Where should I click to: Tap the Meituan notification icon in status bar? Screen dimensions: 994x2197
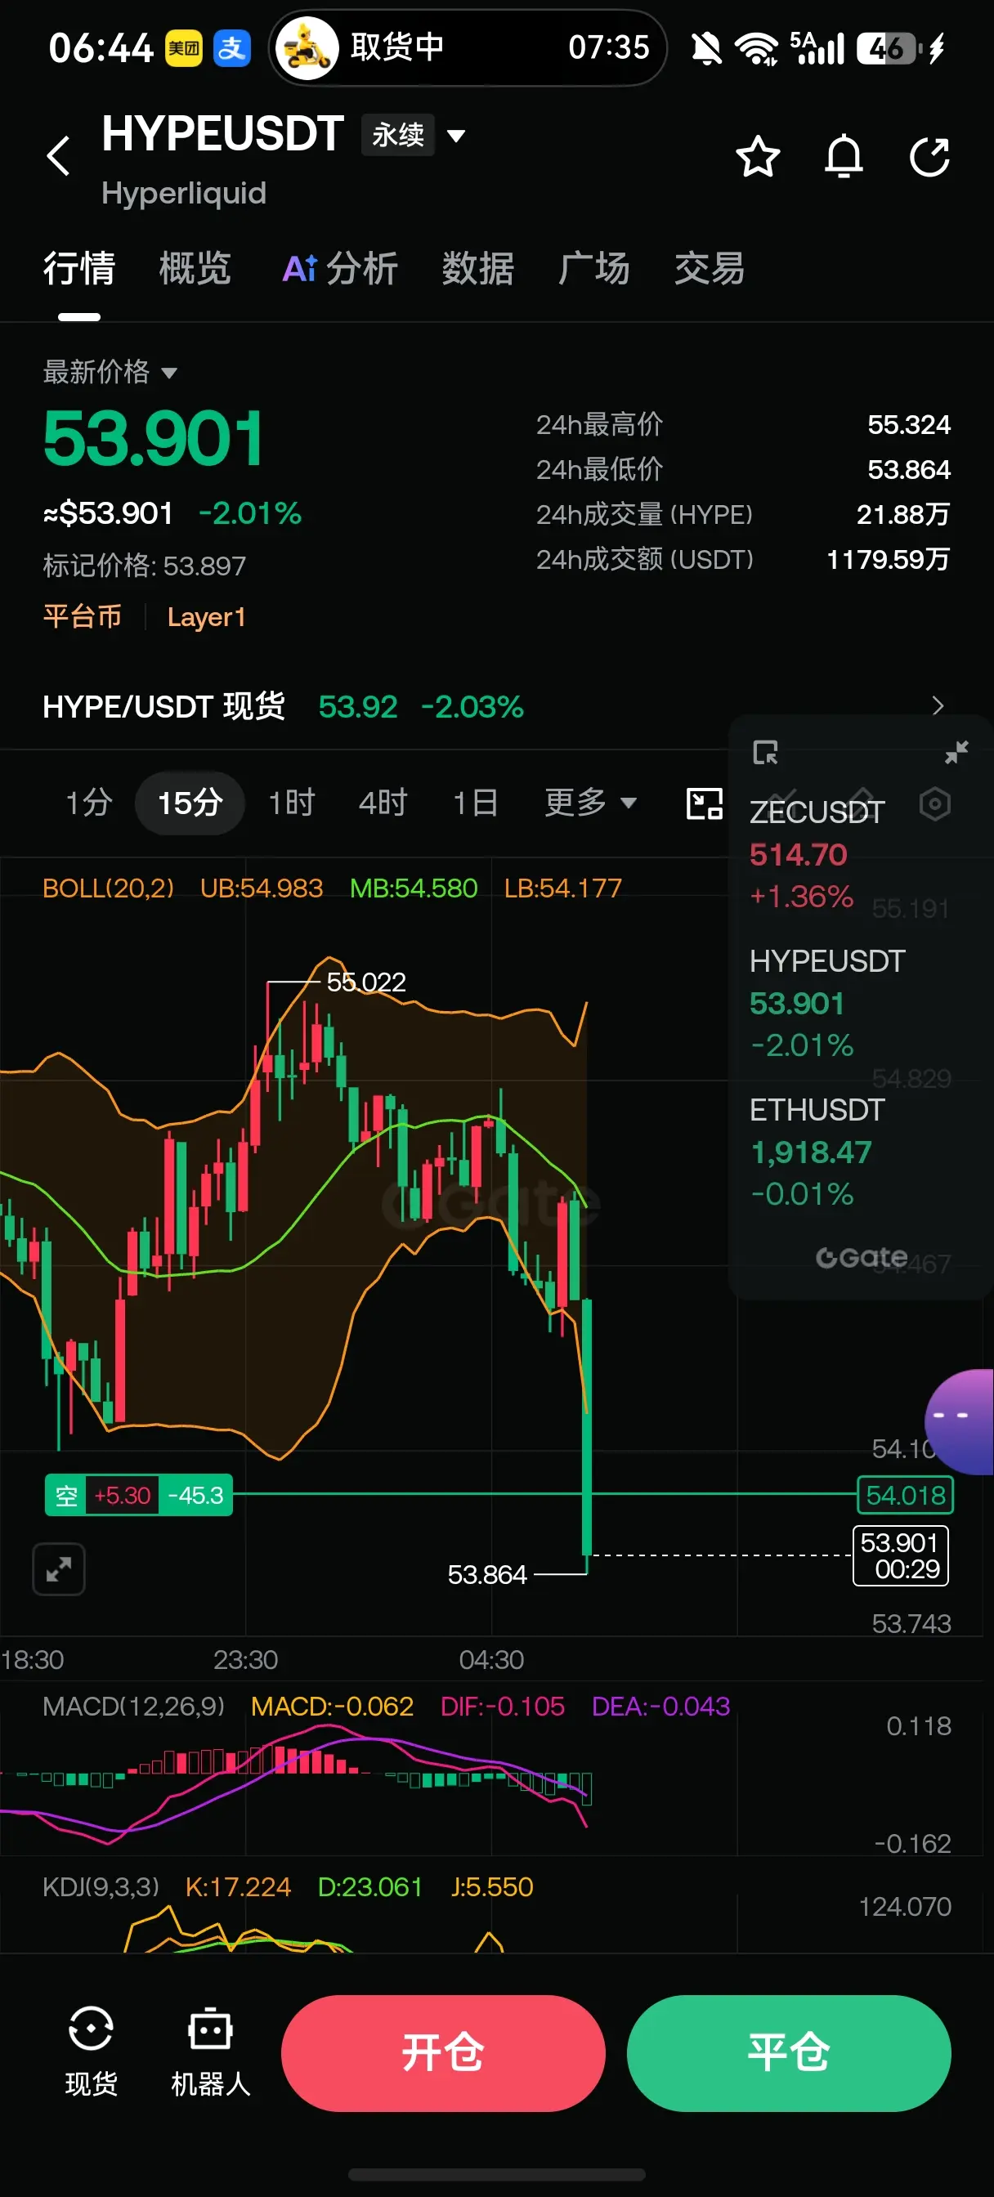(x=183, y=47)
